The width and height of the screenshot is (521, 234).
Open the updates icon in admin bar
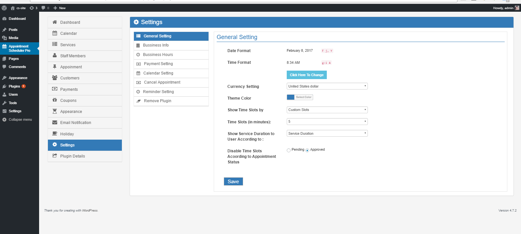pos(32,8)
